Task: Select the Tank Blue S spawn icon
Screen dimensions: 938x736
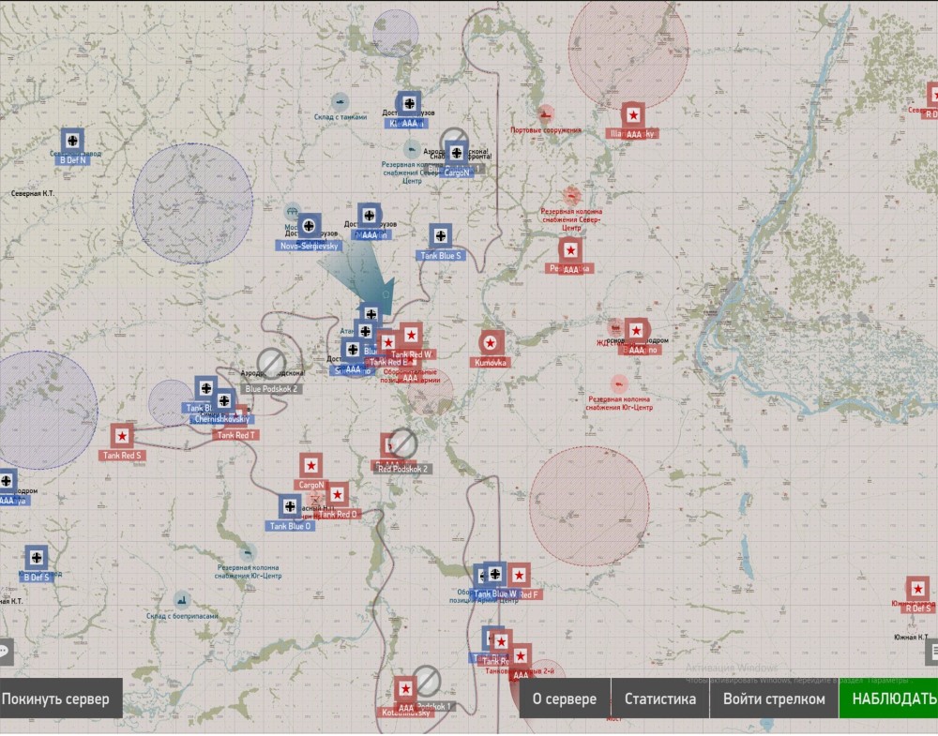Action: [x=440, y=236]
